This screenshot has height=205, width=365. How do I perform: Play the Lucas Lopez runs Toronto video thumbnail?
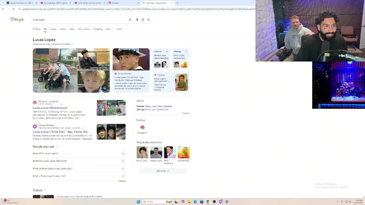(43, 197)
